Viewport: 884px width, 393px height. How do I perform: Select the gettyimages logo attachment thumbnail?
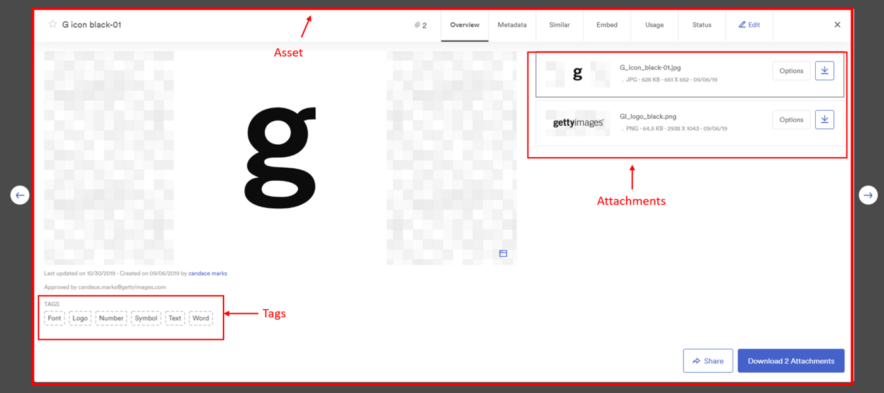click(578, 122)
